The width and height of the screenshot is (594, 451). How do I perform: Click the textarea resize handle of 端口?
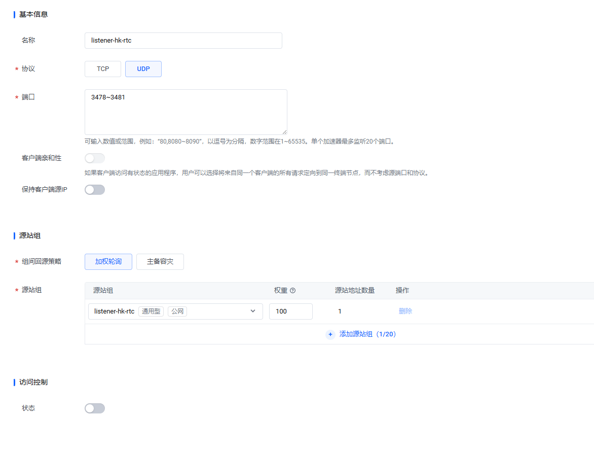tap(284, 131)
